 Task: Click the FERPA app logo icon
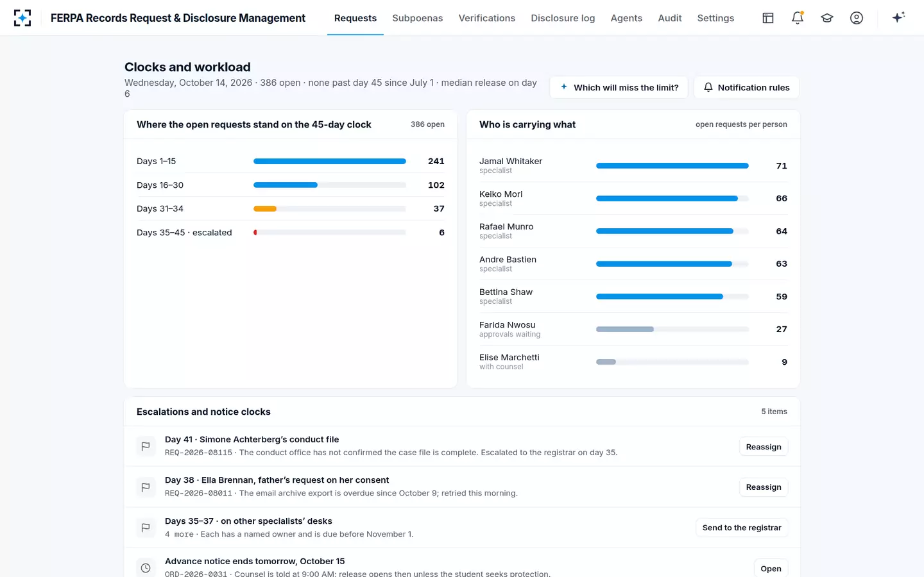tap(22, 18)
